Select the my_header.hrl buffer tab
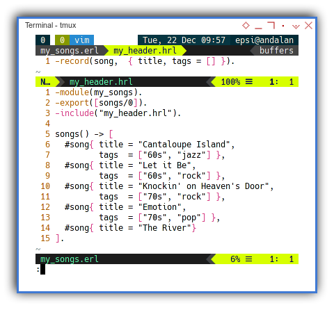The image size is (334, 310). click(145, 51)
